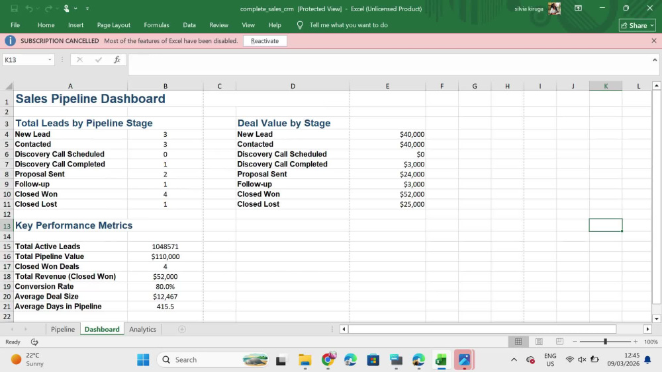Screen dimensions: 662x372
Task: Click the Select All corner triangle
Action: pyautogui.click(x=9, y=86)
